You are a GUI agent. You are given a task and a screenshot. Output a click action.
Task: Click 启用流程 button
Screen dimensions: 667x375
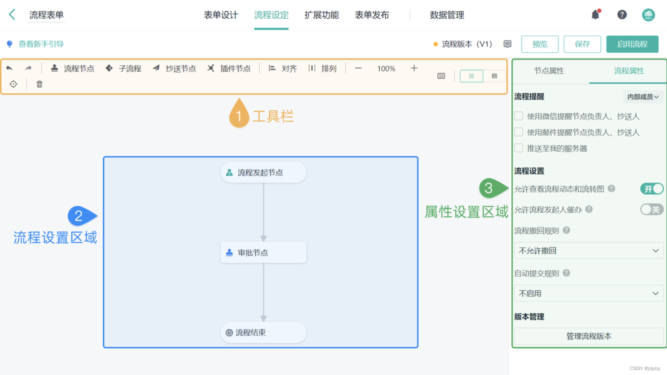[632, 44]
